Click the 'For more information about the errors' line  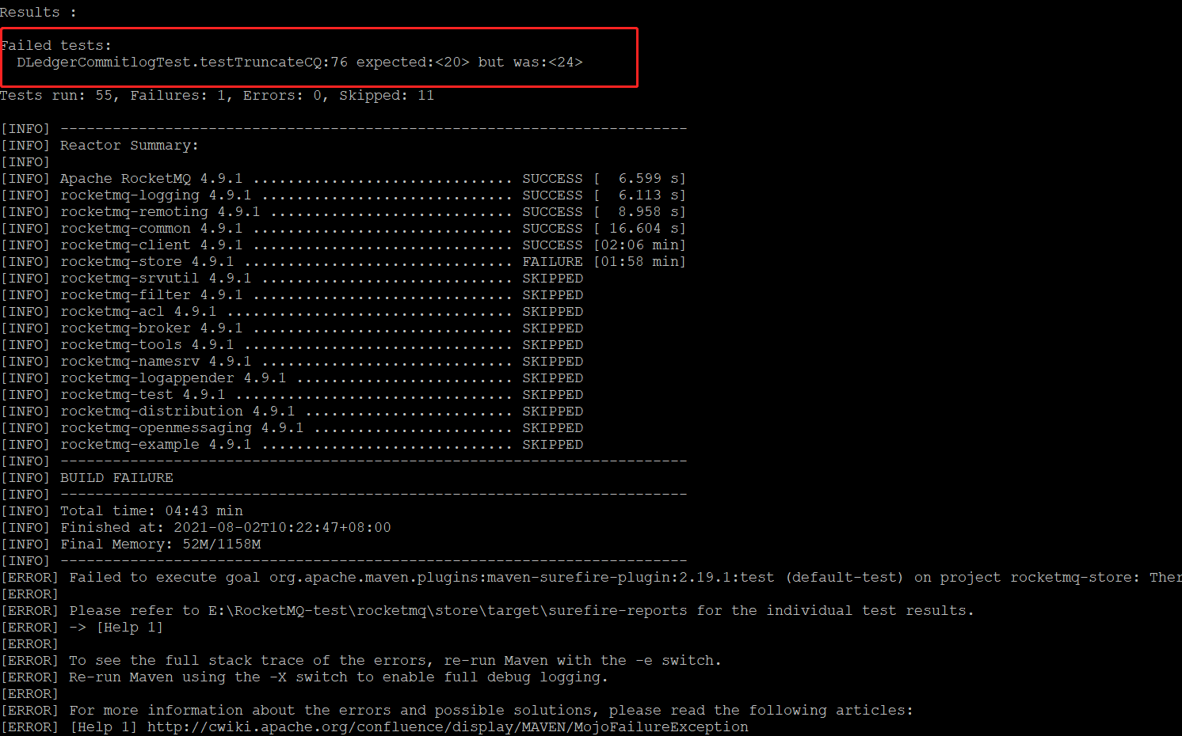click(457, 711)
